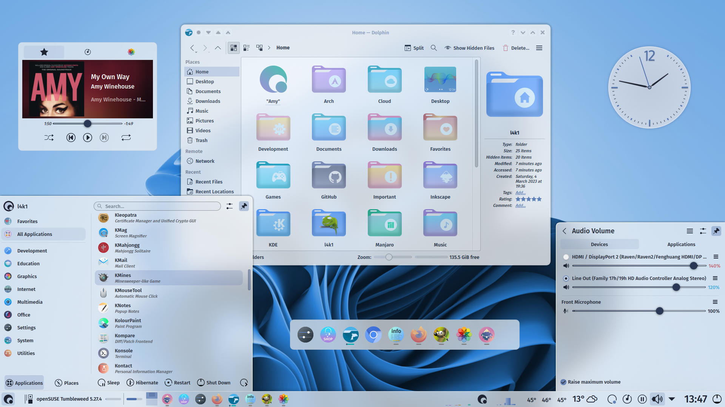Screen dimensions: 725x407
Task: Add a tag via Tags Add link
Action: point(520,193)
